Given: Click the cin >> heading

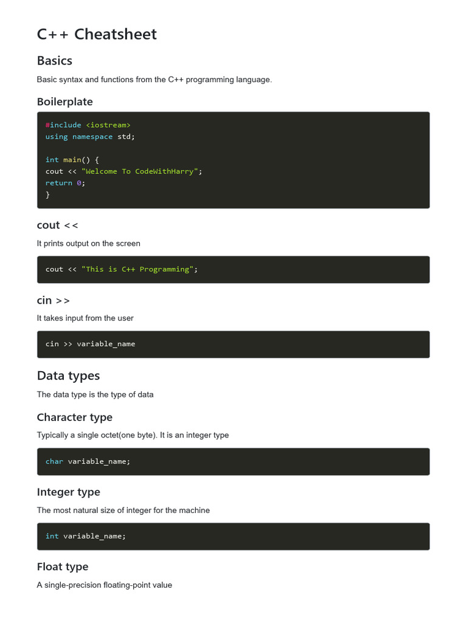Looking at the screenshot, I should coord(54,300).
